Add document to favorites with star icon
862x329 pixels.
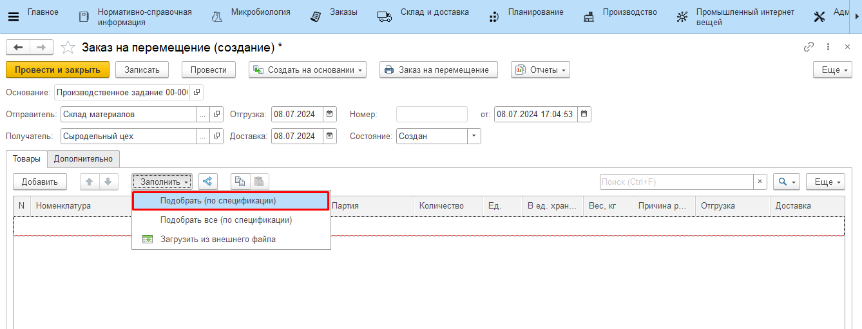(68, 48)
